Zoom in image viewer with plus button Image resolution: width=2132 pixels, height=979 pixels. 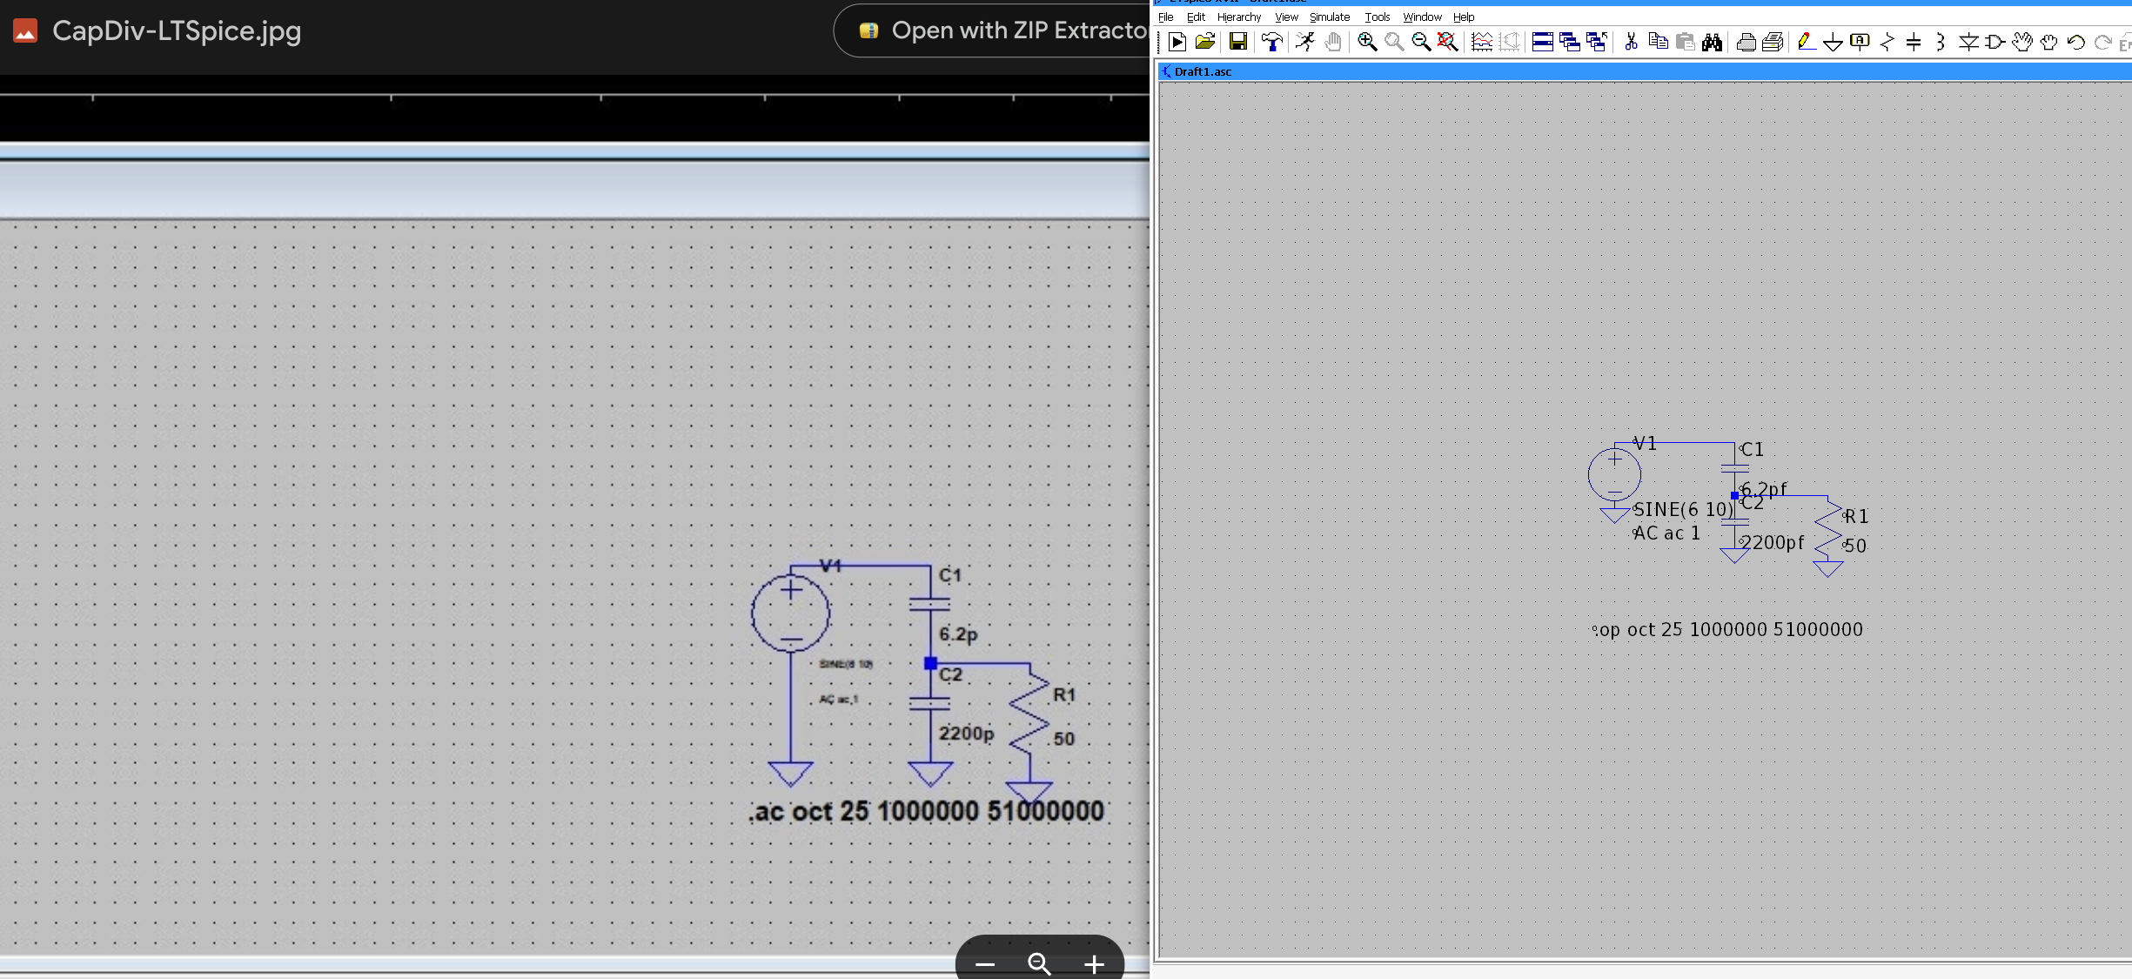[x=1094, y=963]
